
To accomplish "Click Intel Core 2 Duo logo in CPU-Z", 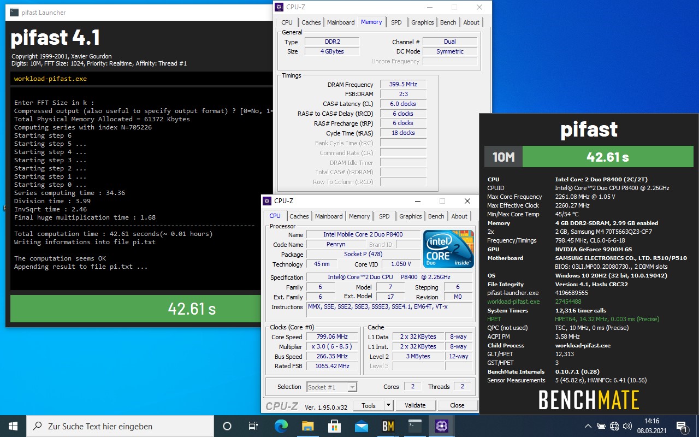I will coord(448,249).
